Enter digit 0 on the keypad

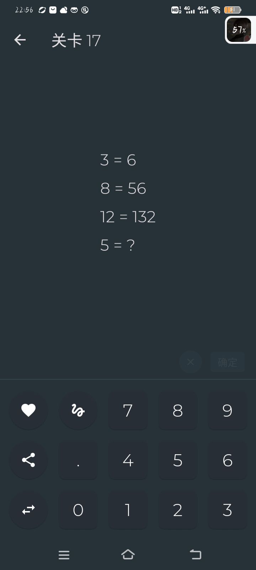tap(78, 510)
